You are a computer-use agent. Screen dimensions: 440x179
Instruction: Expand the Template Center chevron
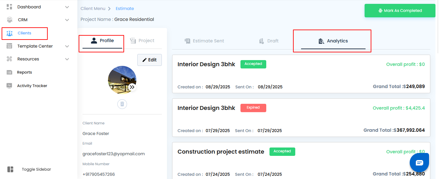(x=67, y=46)
